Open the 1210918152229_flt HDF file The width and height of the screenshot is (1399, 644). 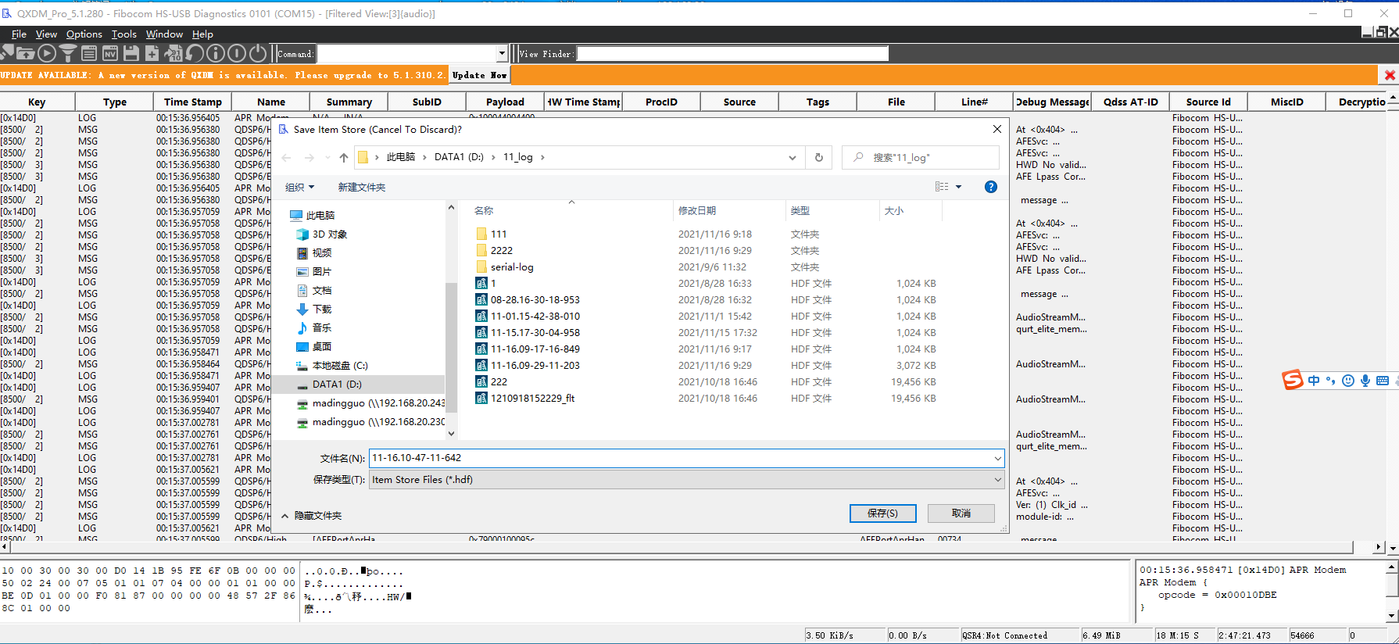tap(532, 399)
